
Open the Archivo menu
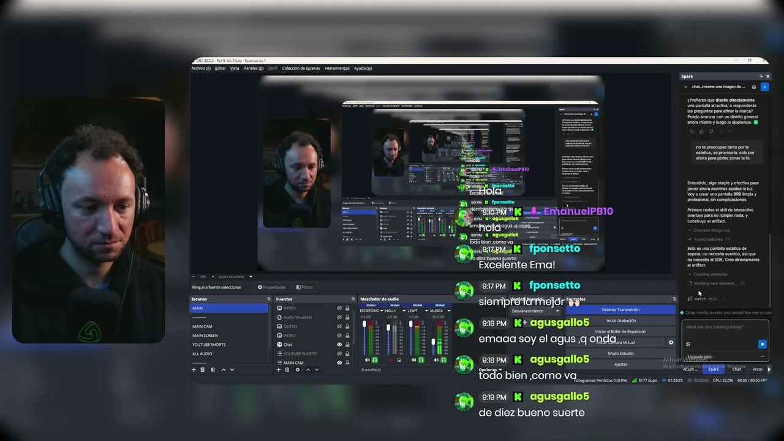click(200, 68)
